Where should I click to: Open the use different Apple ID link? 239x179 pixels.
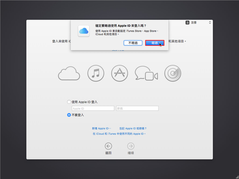pyautogui.click(x=119, y=134)
